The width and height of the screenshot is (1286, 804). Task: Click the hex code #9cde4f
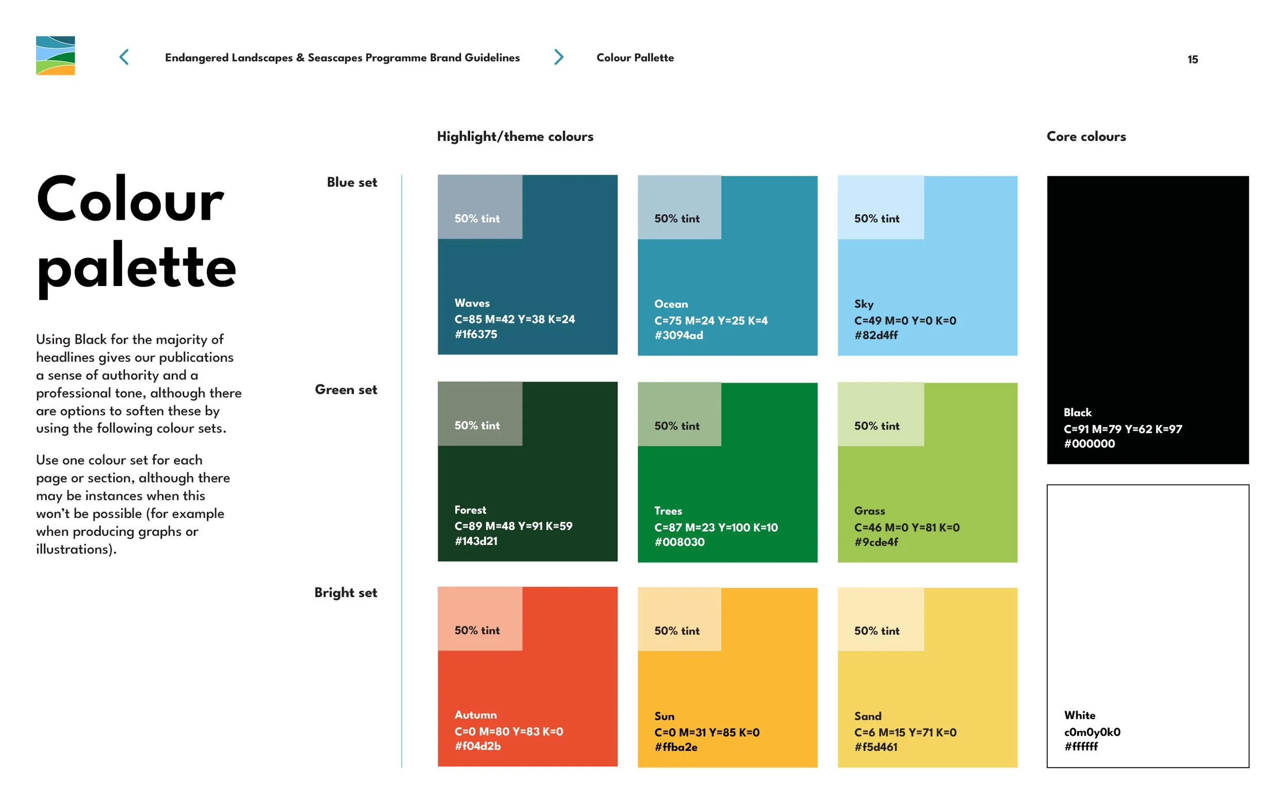(876, 542)
